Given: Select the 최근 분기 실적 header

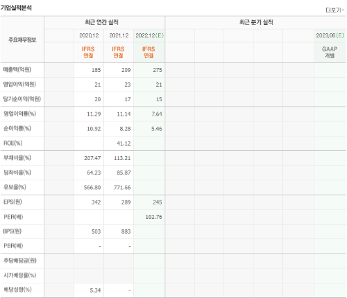Looking at the screenshot, I should (256, 22).
